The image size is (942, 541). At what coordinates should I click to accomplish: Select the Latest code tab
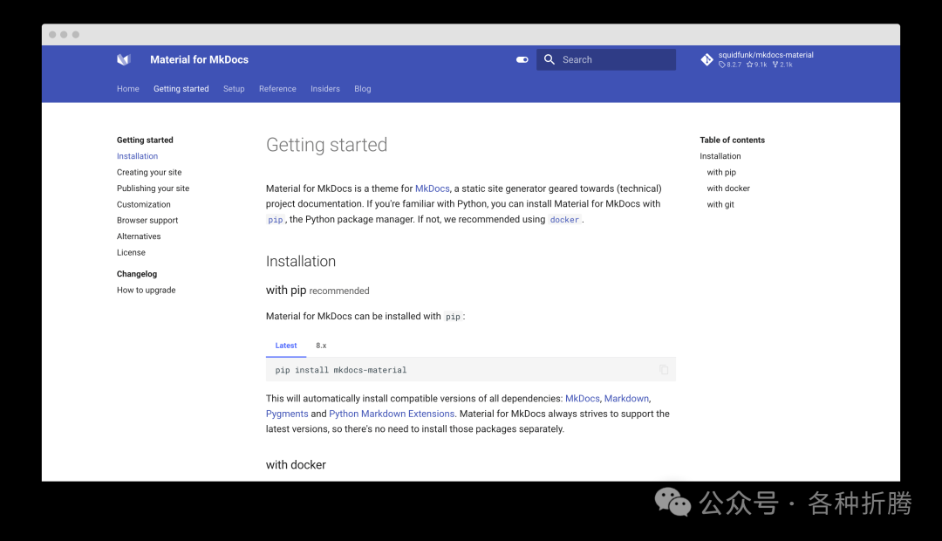tap(286, 346)
